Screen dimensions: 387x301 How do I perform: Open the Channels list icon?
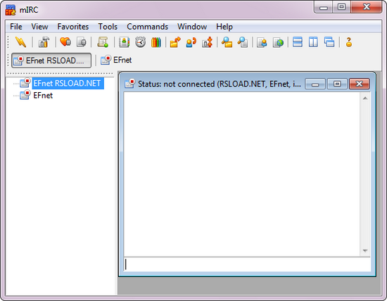[82, 42]
